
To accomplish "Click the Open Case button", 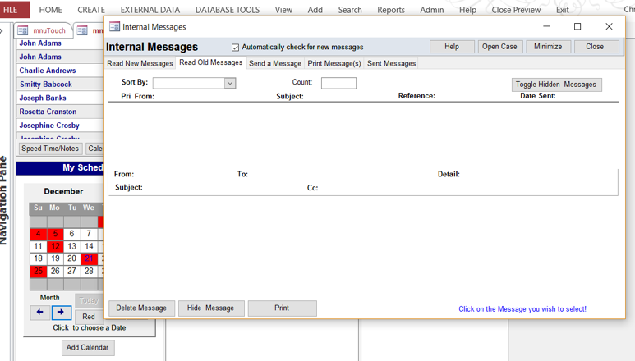I will point(499,47).
